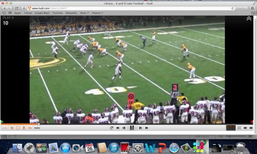The width and height of the screenshot is (257, 154).
Task: Step forward using slow forward icon
Action: pyautogui.click(x=141, y=128)
